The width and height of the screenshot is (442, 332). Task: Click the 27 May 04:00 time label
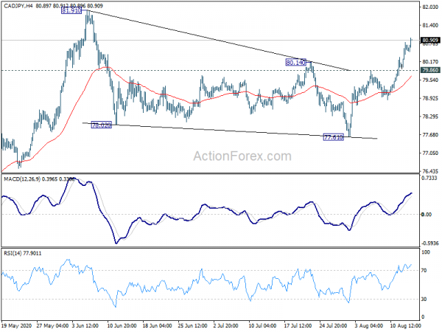[x=52, y=325]
